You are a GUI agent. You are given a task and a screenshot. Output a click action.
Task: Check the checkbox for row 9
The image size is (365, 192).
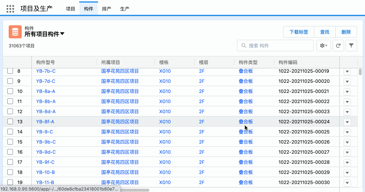[x=10, y=81]
